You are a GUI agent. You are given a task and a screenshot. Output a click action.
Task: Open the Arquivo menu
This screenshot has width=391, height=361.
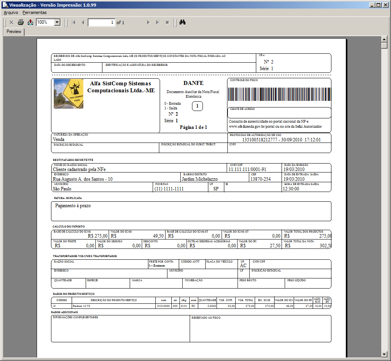click(x=11, y=12)
